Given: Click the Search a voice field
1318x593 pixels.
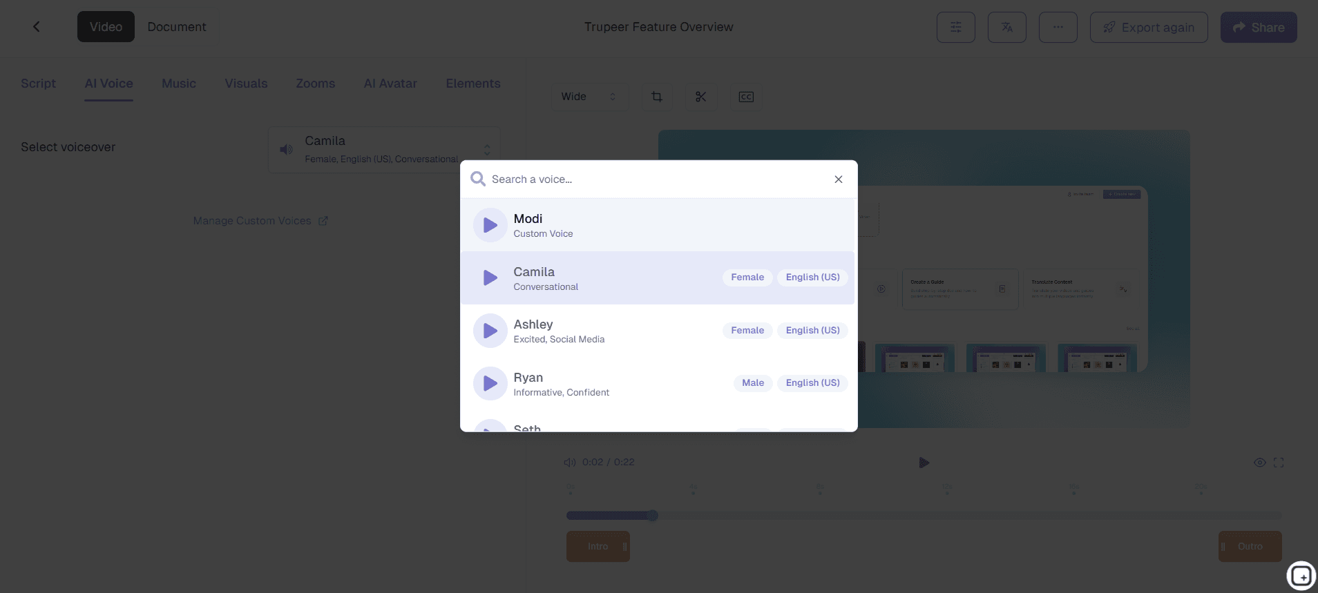Looking at the screenshot, I should 659,179.
